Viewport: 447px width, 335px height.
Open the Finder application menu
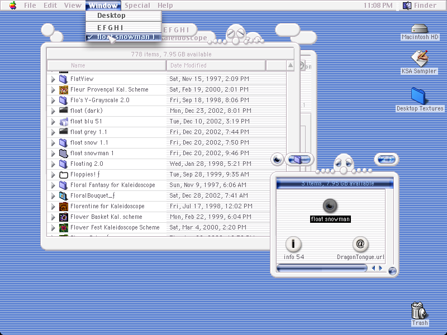pos(420,6)
